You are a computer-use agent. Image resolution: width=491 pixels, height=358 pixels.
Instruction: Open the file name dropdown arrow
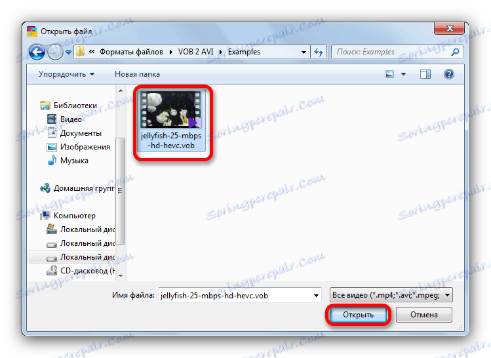(316, 295)
